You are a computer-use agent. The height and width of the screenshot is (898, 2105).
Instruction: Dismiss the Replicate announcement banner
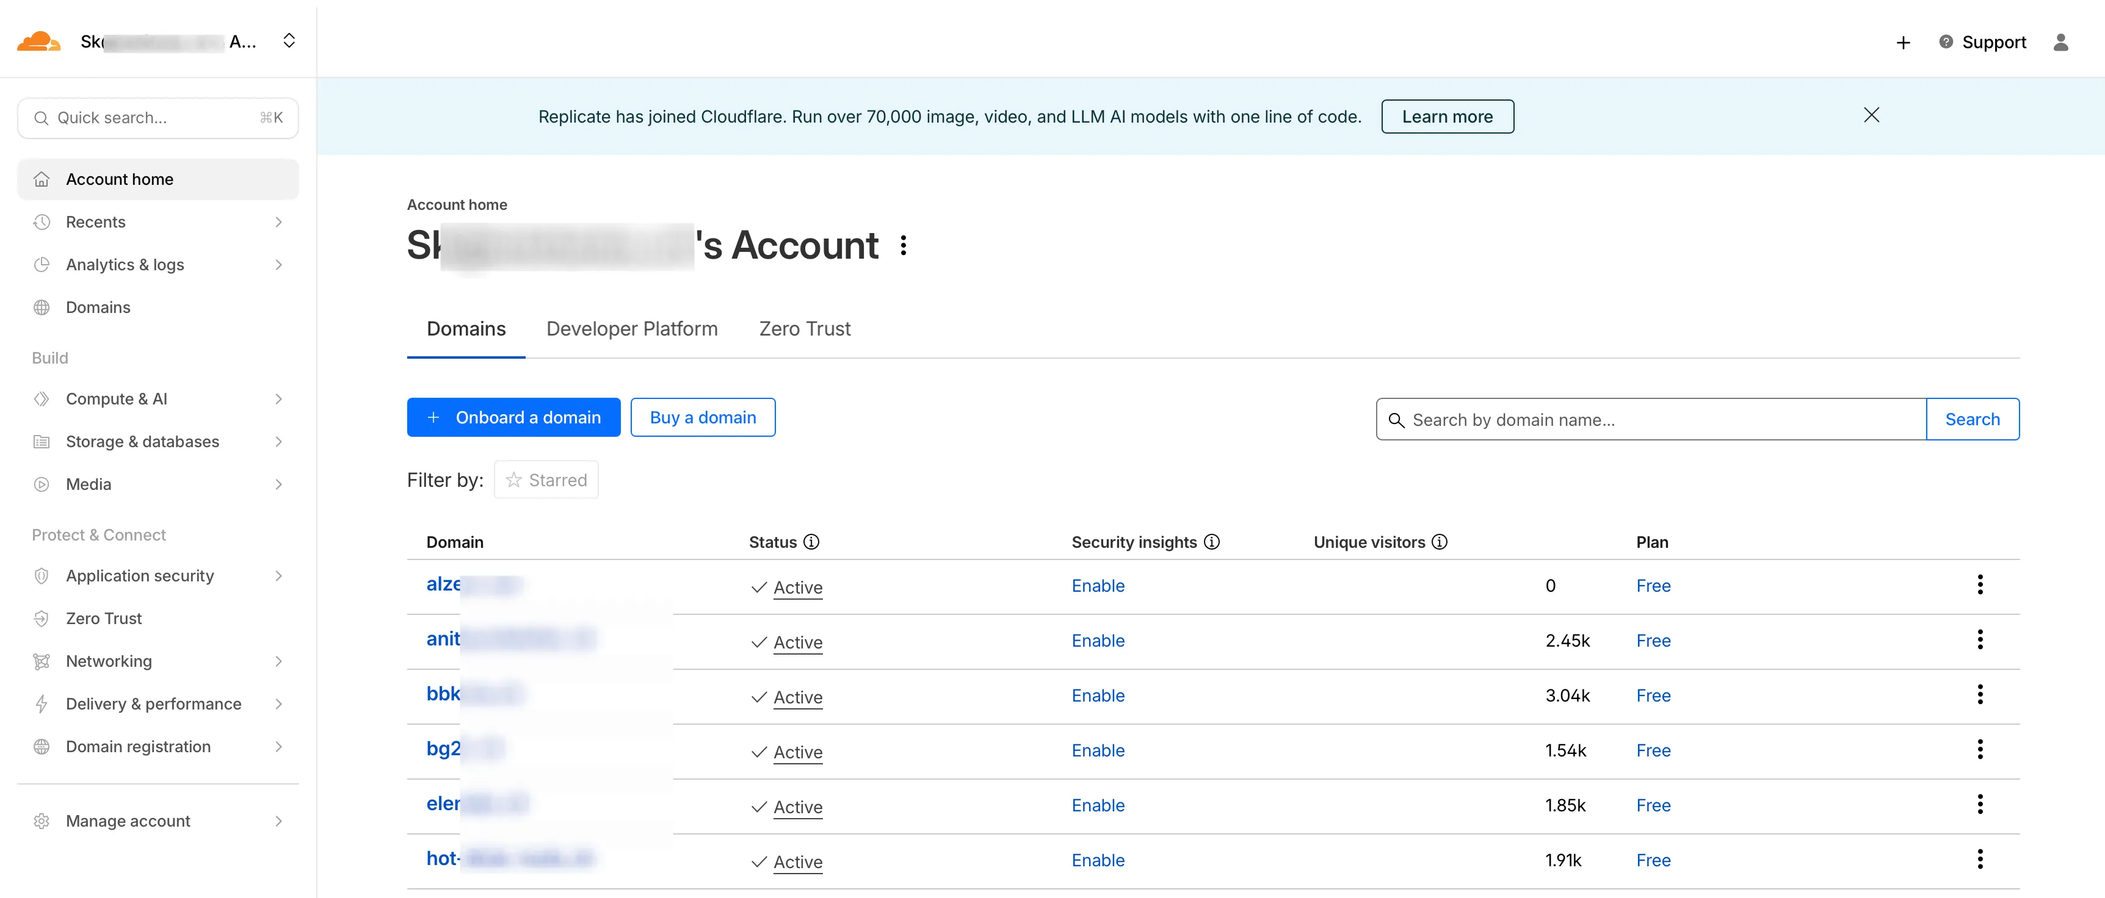(1871, 115)
